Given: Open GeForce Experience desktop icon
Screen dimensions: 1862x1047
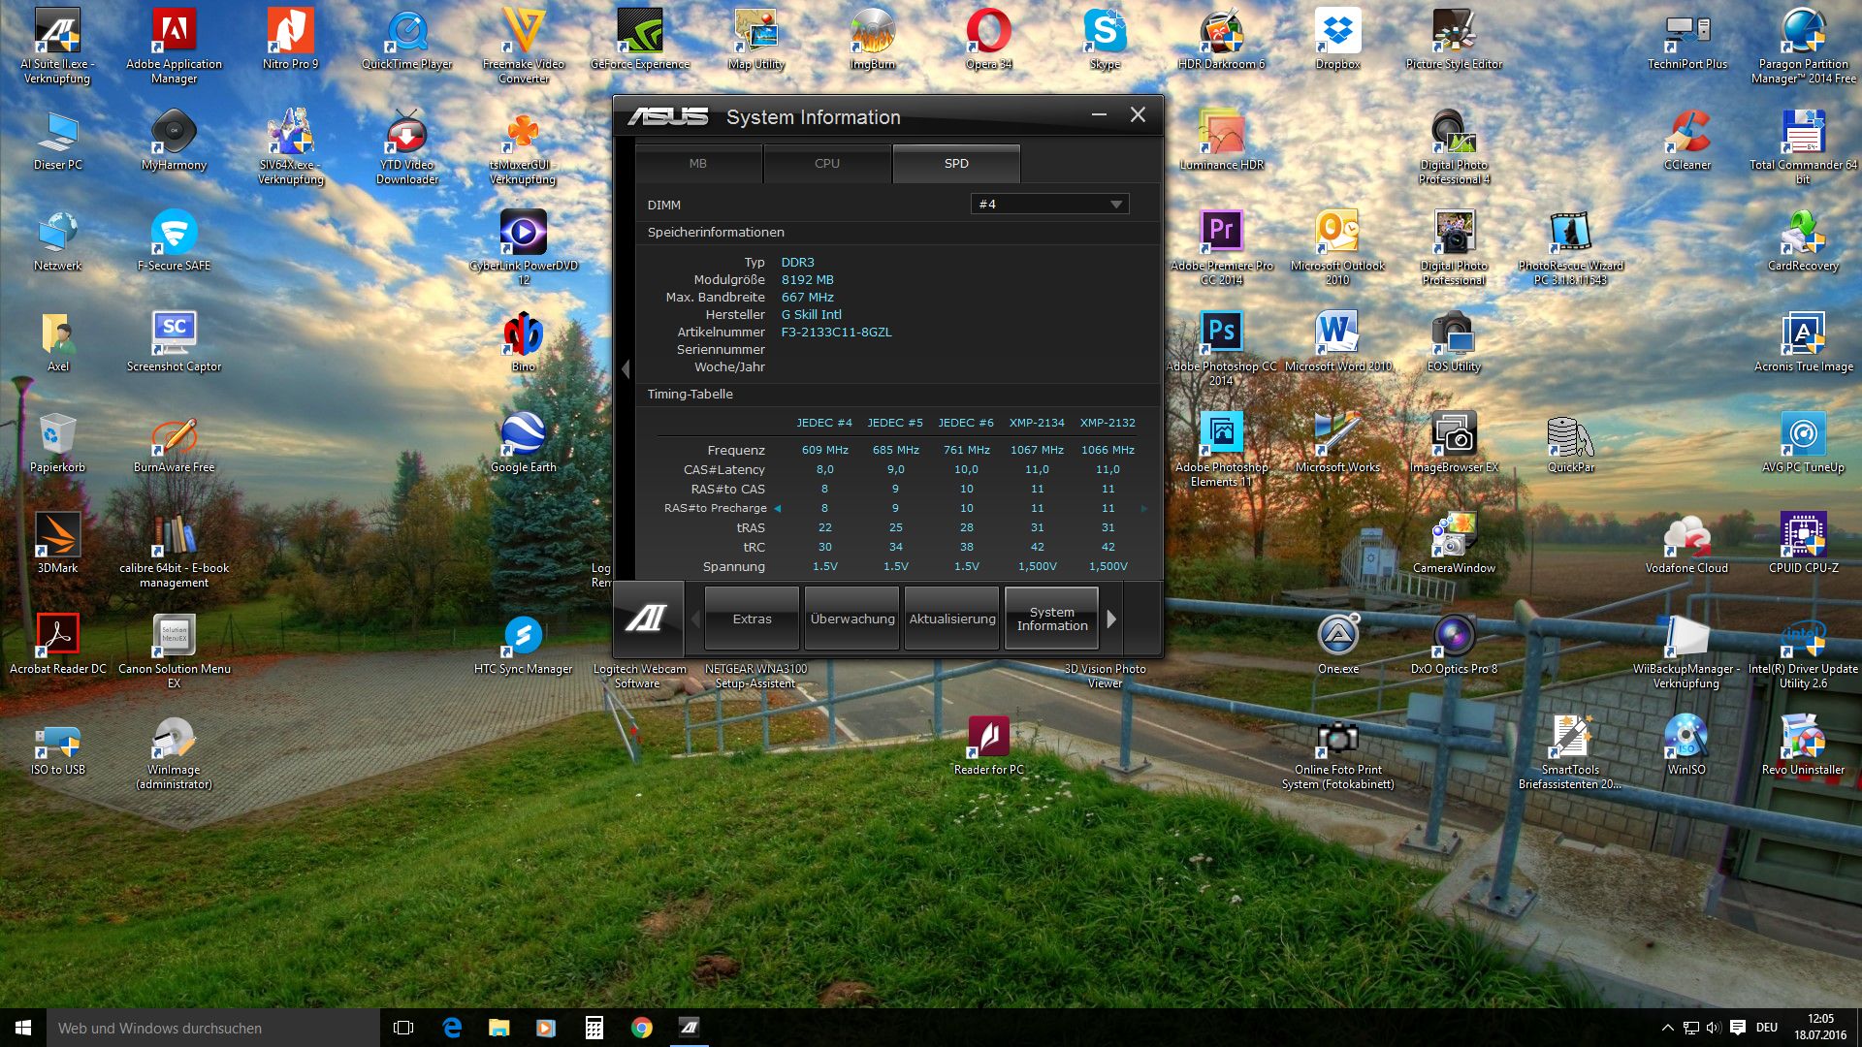Looking at the screenshot, I should (x=640, y=32).
